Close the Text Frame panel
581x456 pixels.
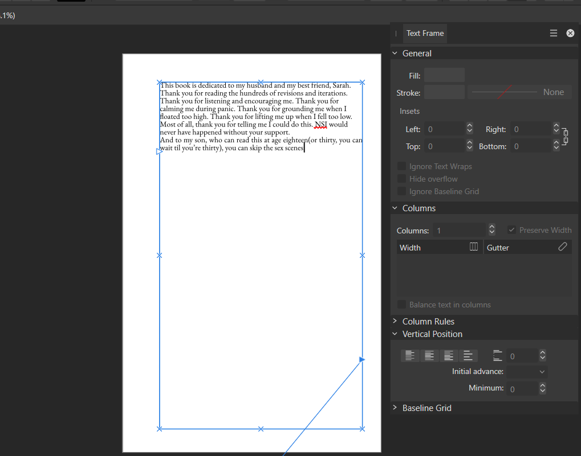[570, 33]
